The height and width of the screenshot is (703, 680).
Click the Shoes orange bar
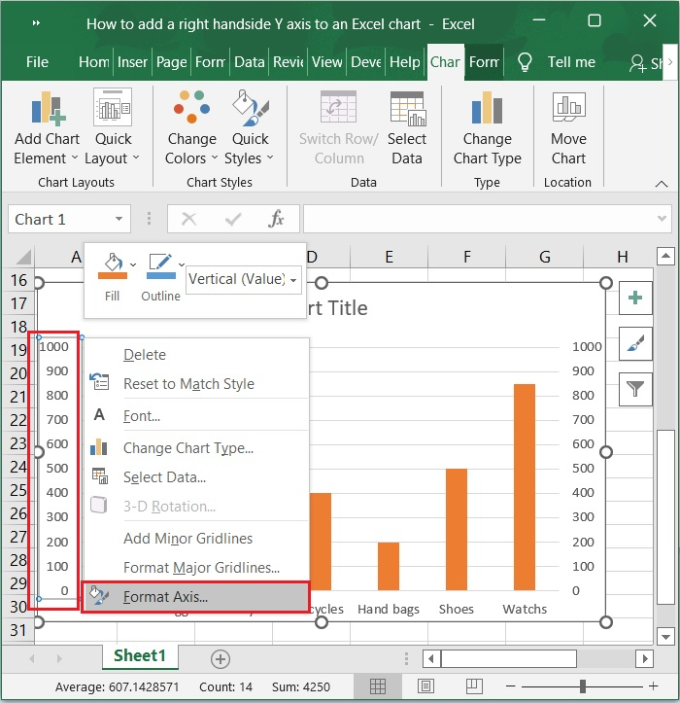[x=456, y=529]
